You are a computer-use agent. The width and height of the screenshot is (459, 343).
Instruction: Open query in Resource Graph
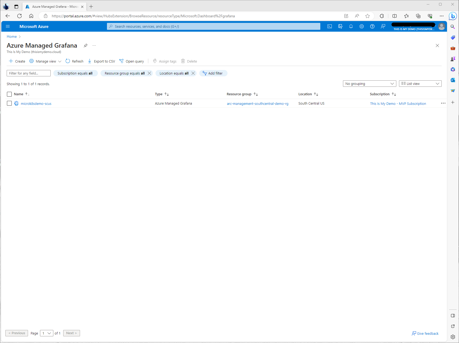coord(131,61)
